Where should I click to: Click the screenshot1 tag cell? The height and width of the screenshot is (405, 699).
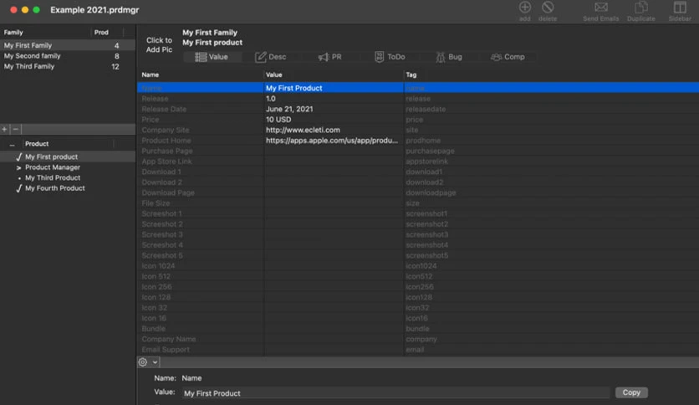(551, 213)
